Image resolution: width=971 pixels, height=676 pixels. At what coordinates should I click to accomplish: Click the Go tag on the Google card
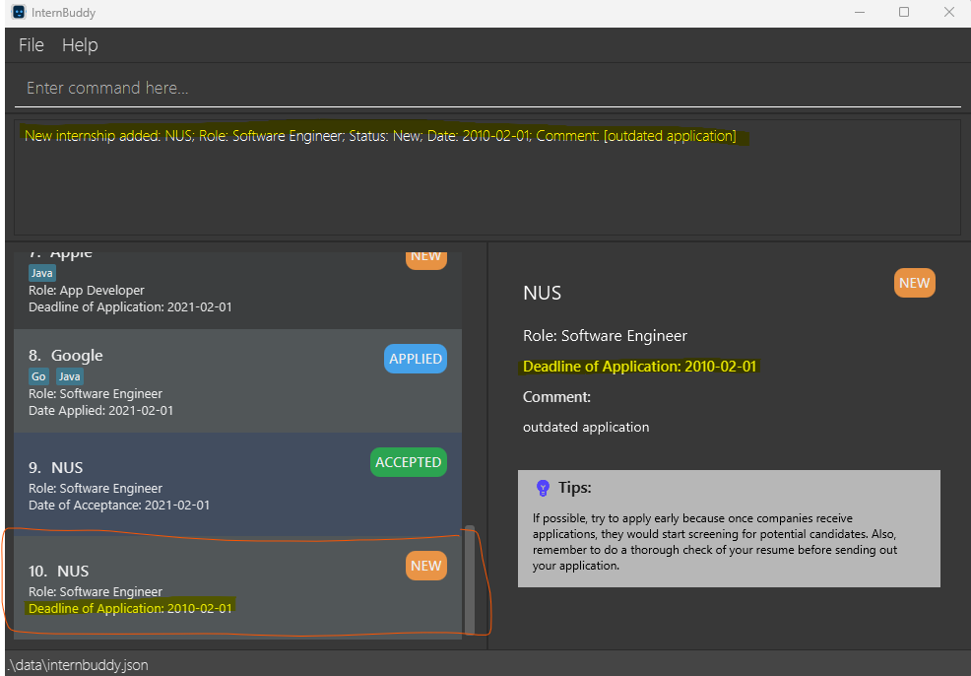[39, 376]
